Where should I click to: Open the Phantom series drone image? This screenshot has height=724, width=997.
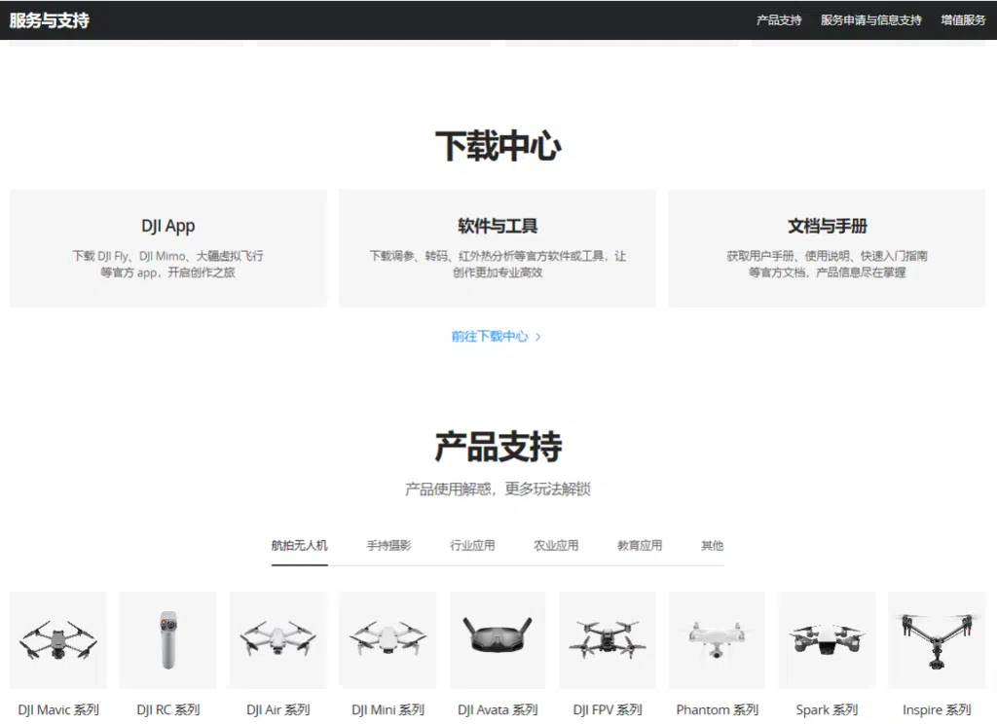coord(717,640)
